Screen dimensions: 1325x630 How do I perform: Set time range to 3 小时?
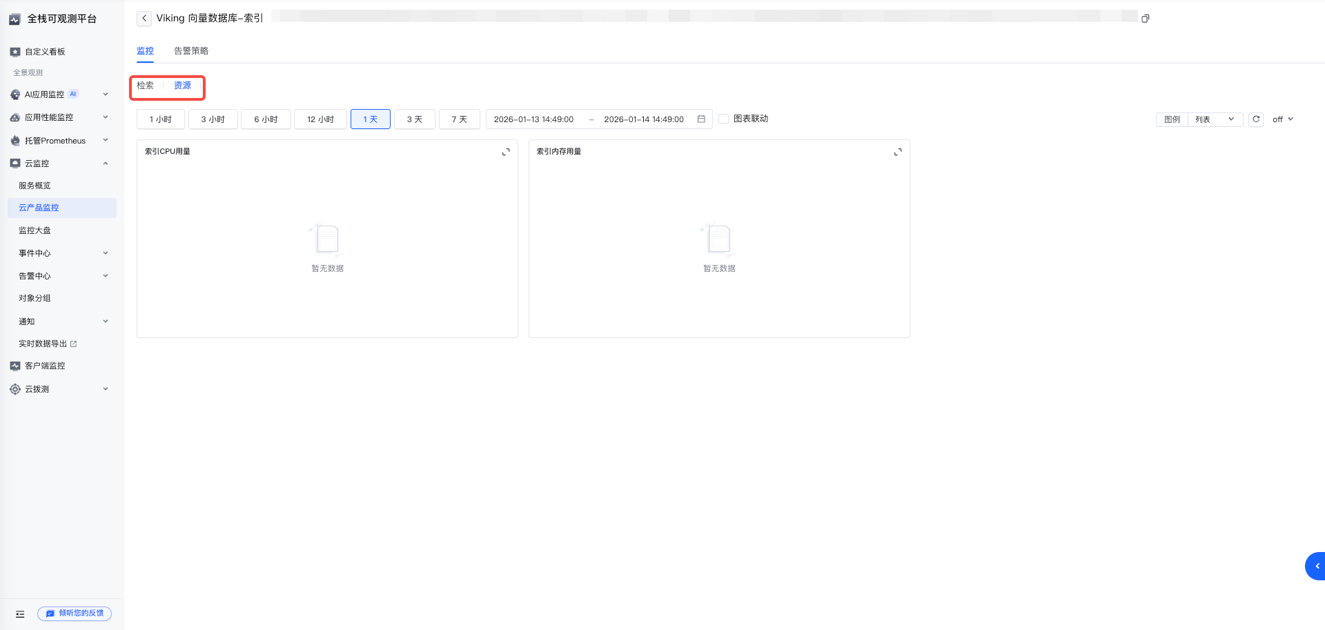pyautogui.click(x=213, y=119)
